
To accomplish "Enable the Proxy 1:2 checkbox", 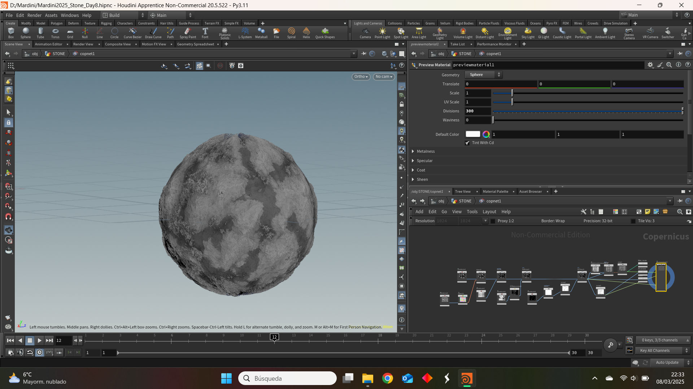I will [x=493, y=221].
